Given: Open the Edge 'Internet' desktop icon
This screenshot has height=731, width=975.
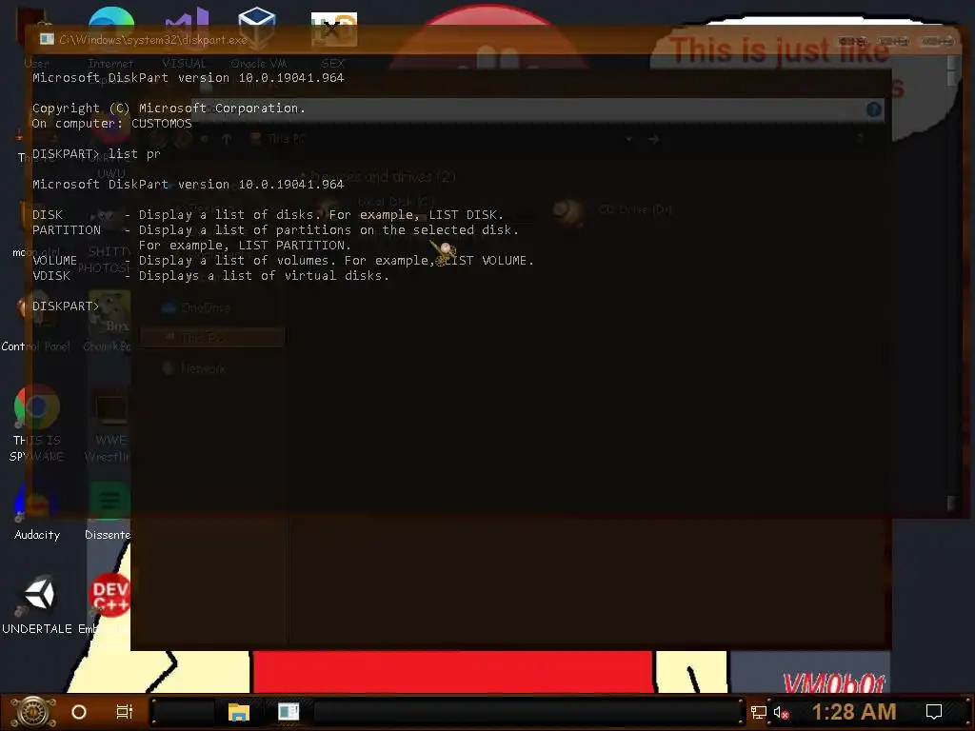Looking at the screenshot, I should (x=110, y=38).
